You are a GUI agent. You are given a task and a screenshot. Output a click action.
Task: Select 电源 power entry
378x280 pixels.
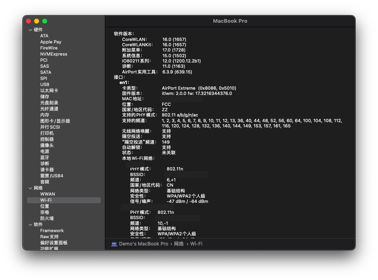click(45, 151)
